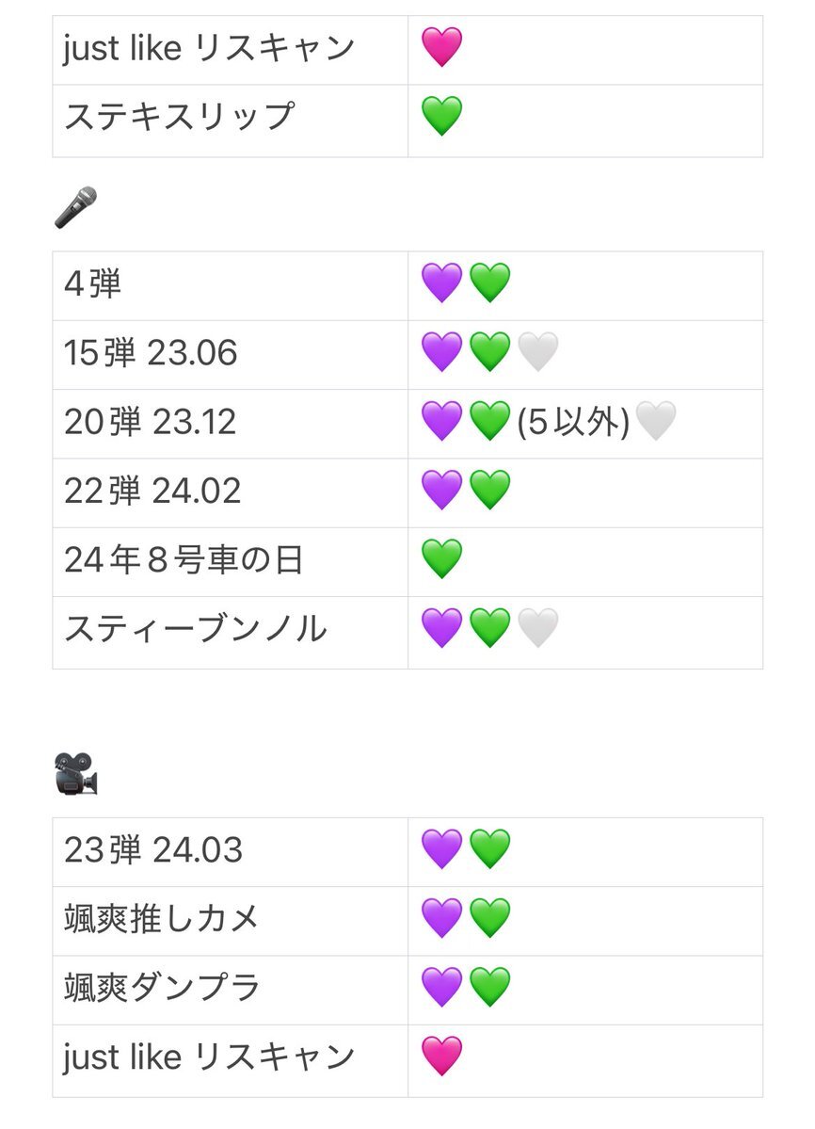Click the movie camera emoji header
This screenshot has height=1129, width=815.
[x=75, y=773]
